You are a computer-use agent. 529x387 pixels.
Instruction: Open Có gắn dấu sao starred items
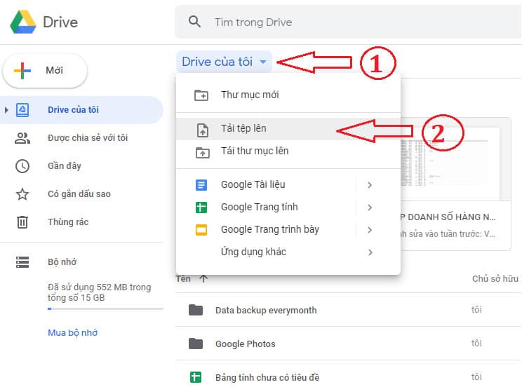[x=79, y=194]
